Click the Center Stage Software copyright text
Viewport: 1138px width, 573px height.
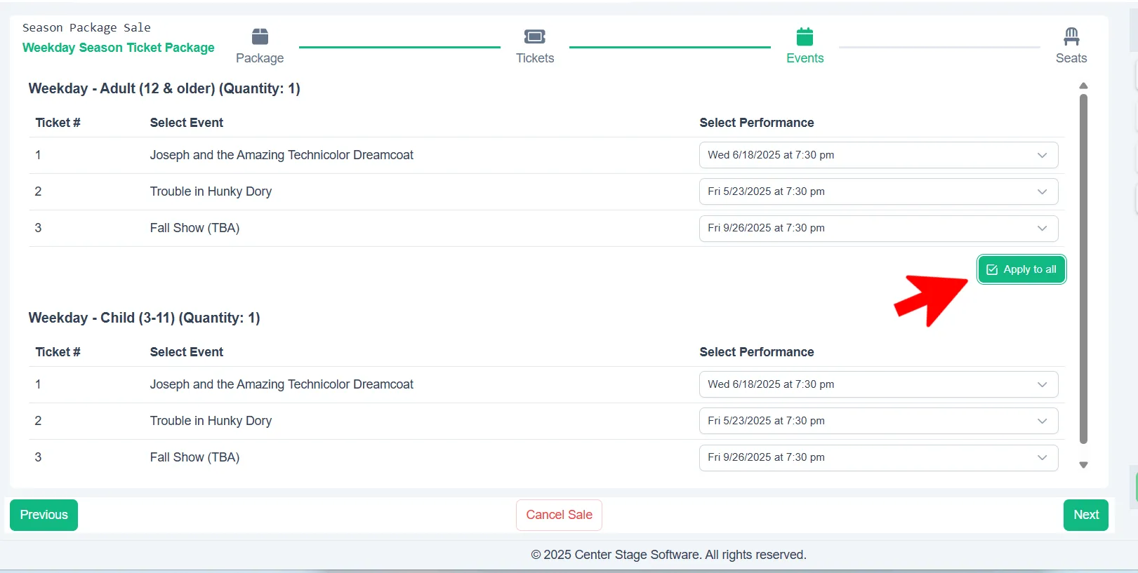click(x=668, y=555)
